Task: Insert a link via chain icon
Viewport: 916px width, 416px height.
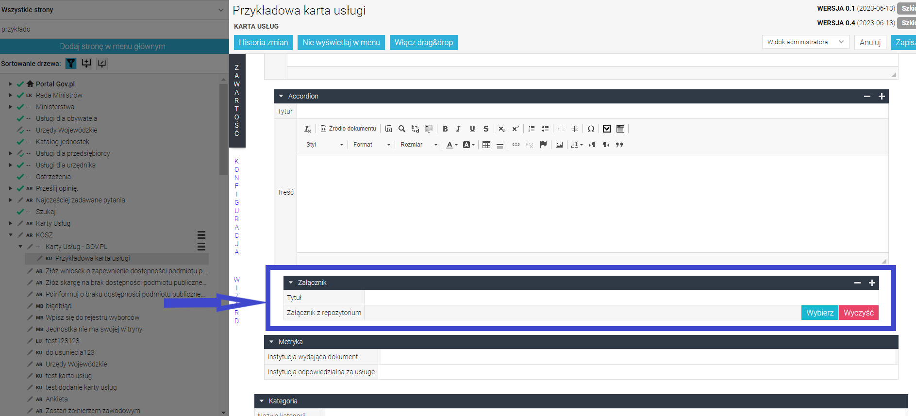Action: 516,145
